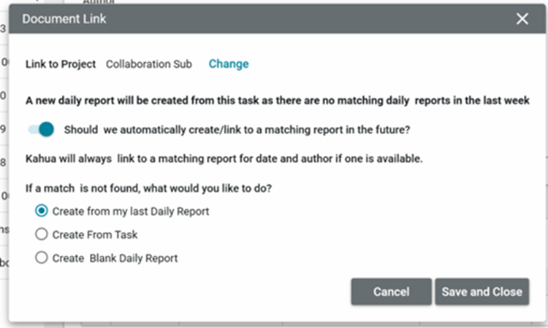Click the Document Link title bar text

[x=64, y=20]
